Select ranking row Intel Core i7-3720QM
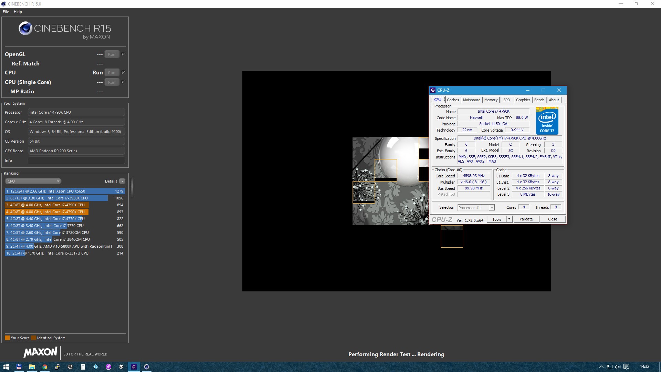Viewport: 661px width, 372px height. coord(65,232)
